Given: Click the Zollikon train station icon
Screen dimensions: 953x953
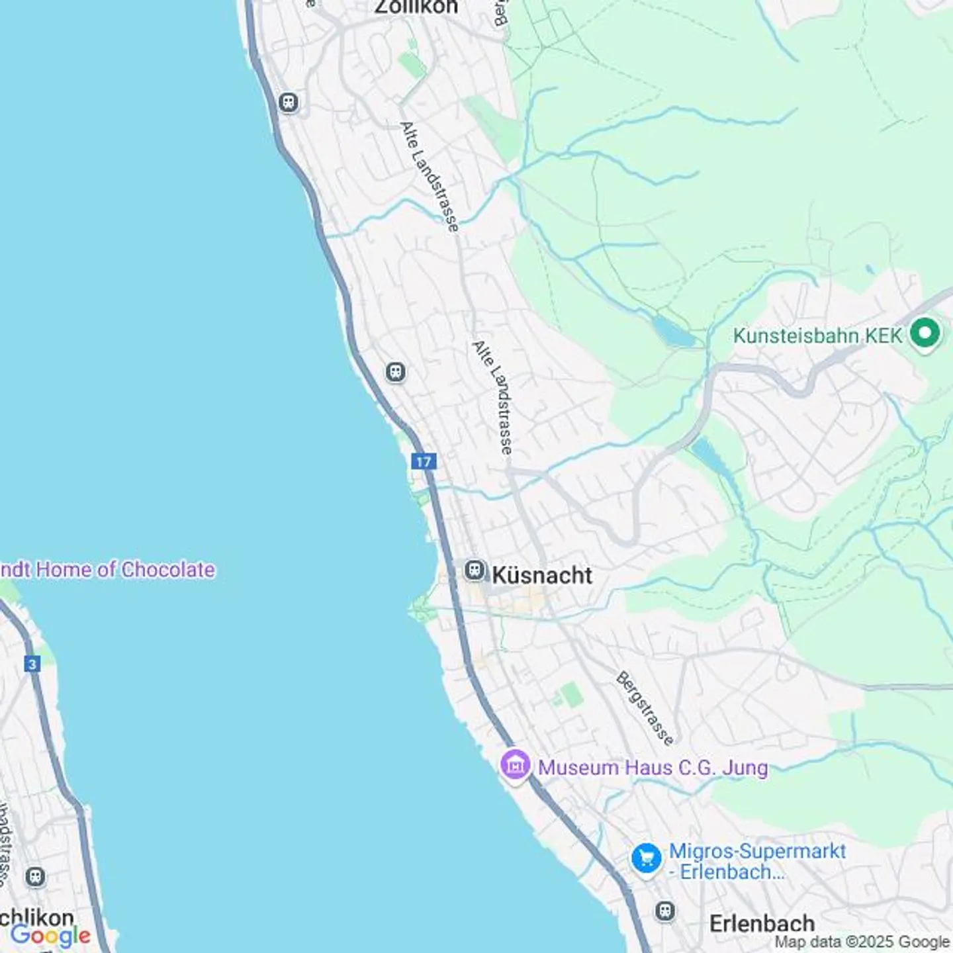Looking at the screenshot, I should point(289,103).
